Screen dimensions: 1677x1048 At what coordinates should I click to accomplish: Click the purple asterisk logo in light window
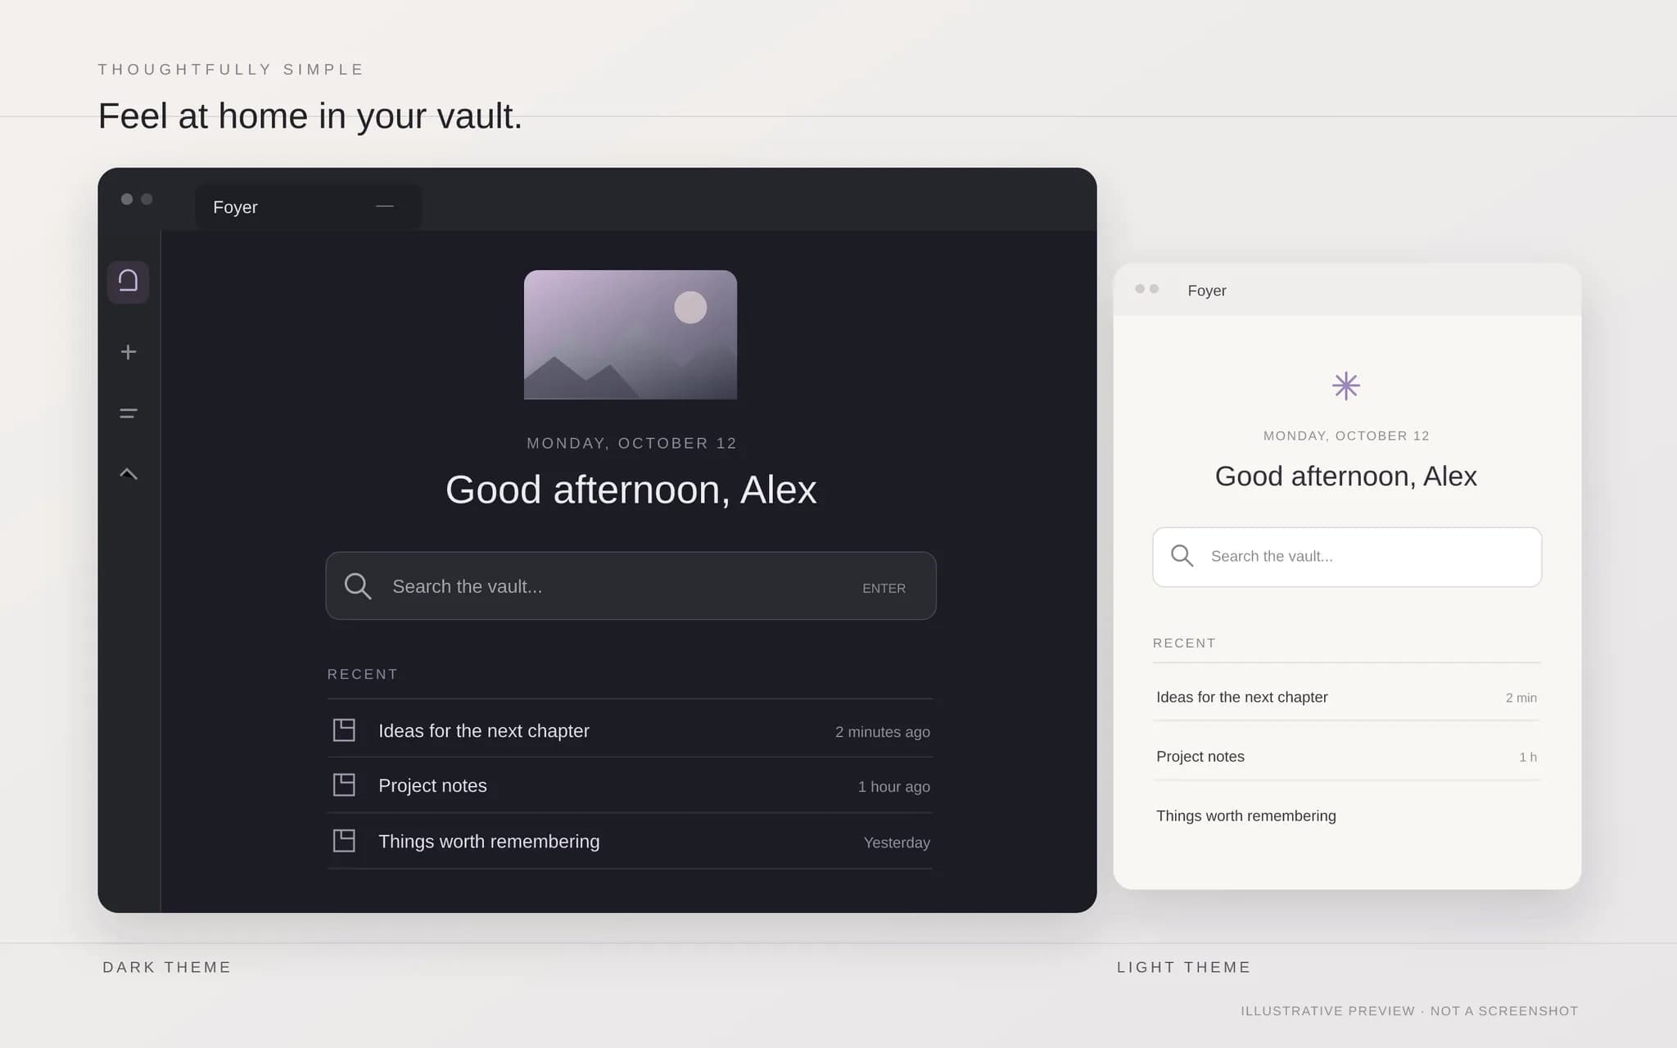click(x=1346, y=386)
